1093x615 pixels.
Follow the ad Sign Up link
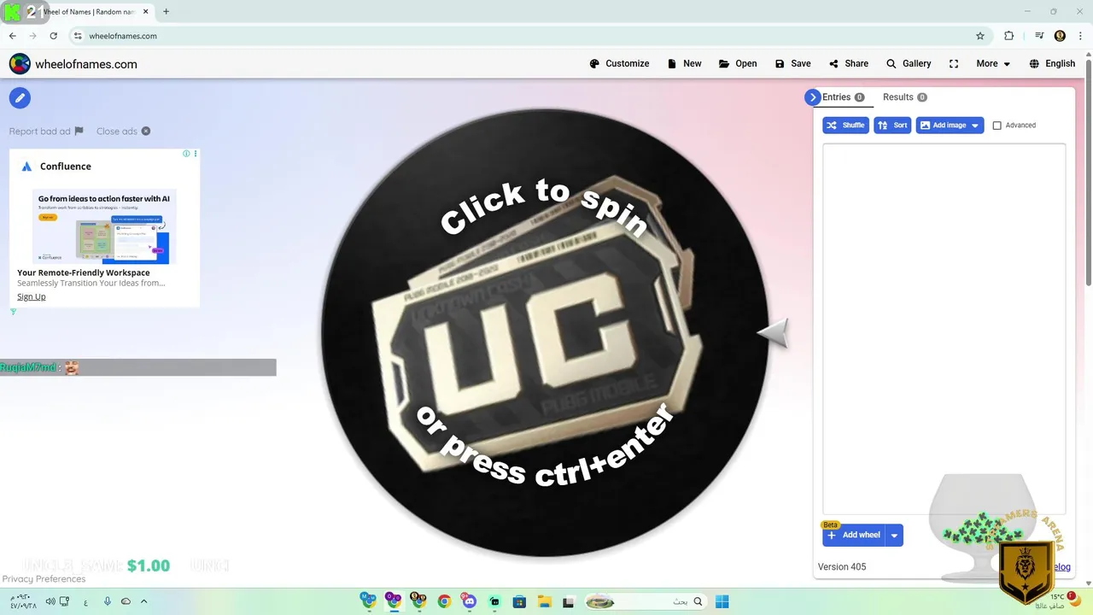(32, 296)
